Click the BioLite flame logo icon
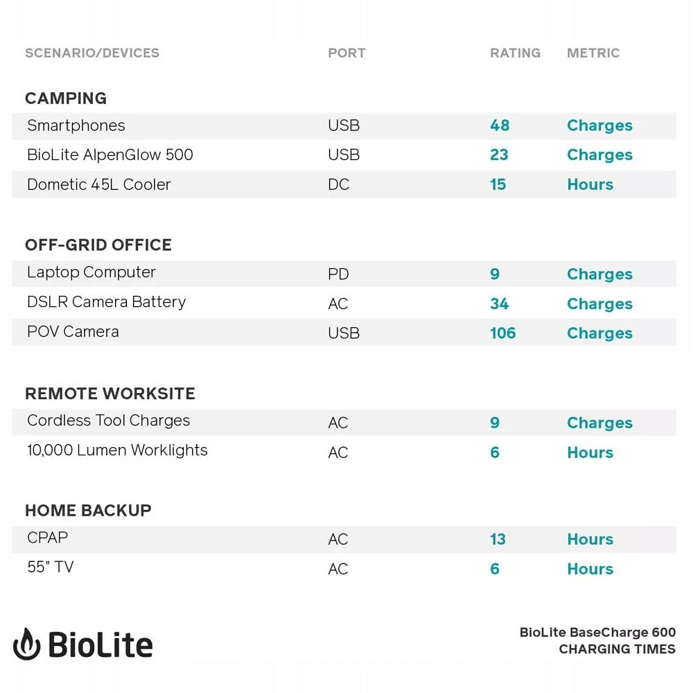This screenshot has height=693, width=693. (26, 644)
